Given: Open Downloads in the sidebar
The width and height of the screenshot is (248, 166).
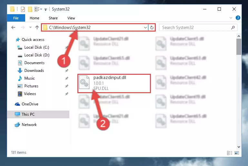Looking at the screenshot, I should tap(34, 71).
